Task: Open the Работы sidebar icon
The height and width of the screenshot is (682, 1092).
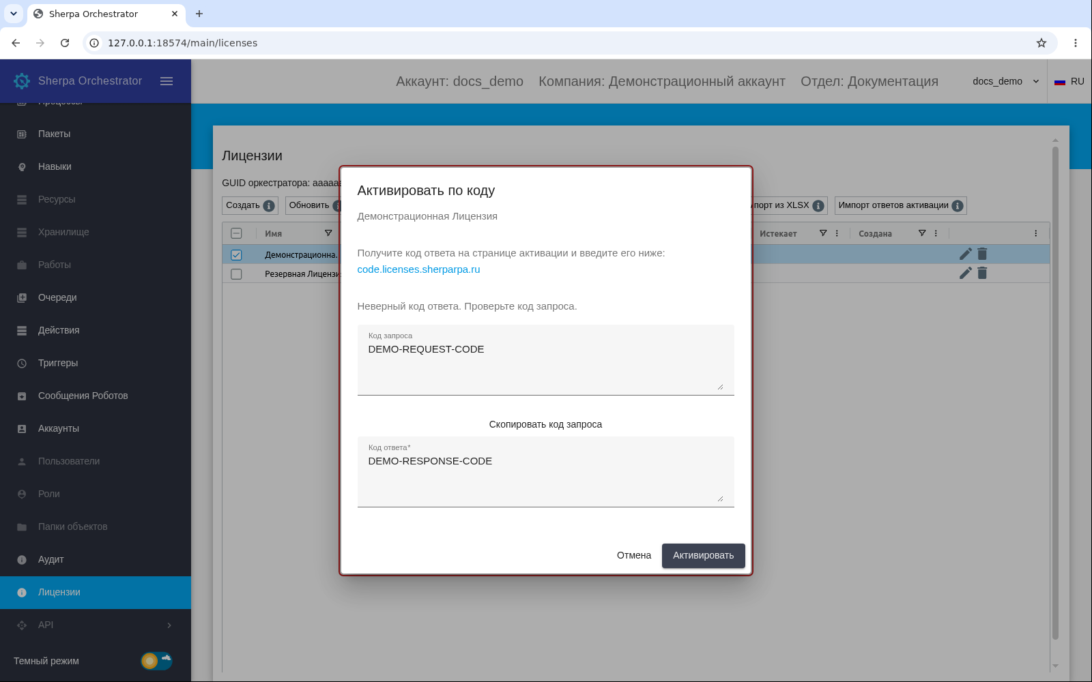Action: (x=22, y=265)
